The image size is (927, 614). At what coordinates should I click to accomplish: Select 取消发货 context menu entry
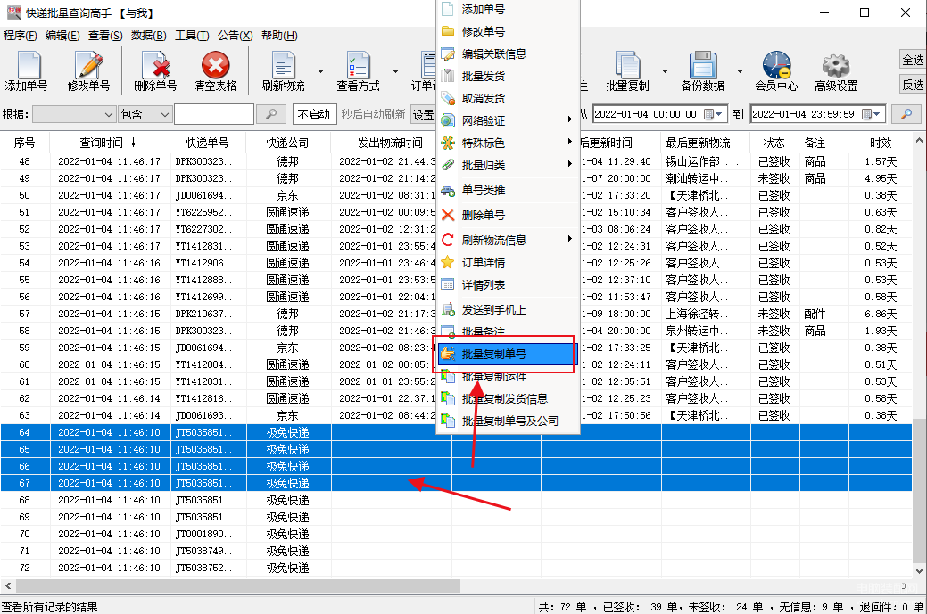pyautogui.click(x=509, y=99)
